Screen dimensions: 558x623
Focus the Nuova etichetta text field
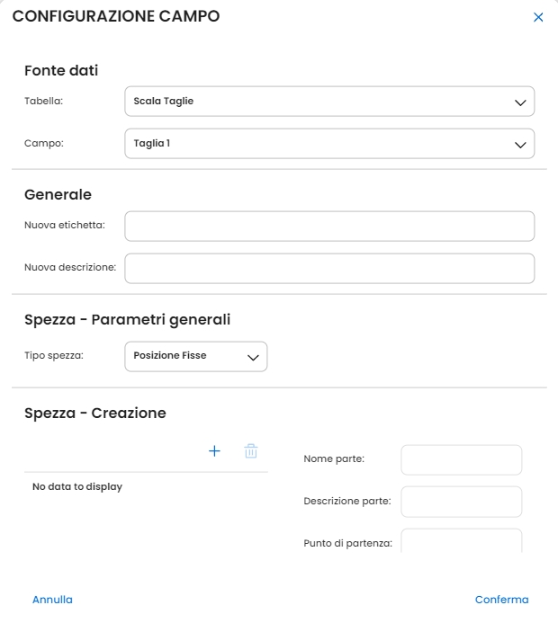[x=329, y=227]
